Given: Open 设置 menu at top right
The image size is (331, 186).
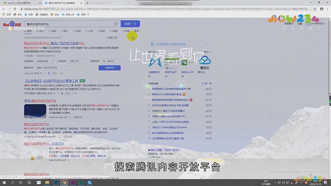Looking at the screenshot, I should [300, 24].
